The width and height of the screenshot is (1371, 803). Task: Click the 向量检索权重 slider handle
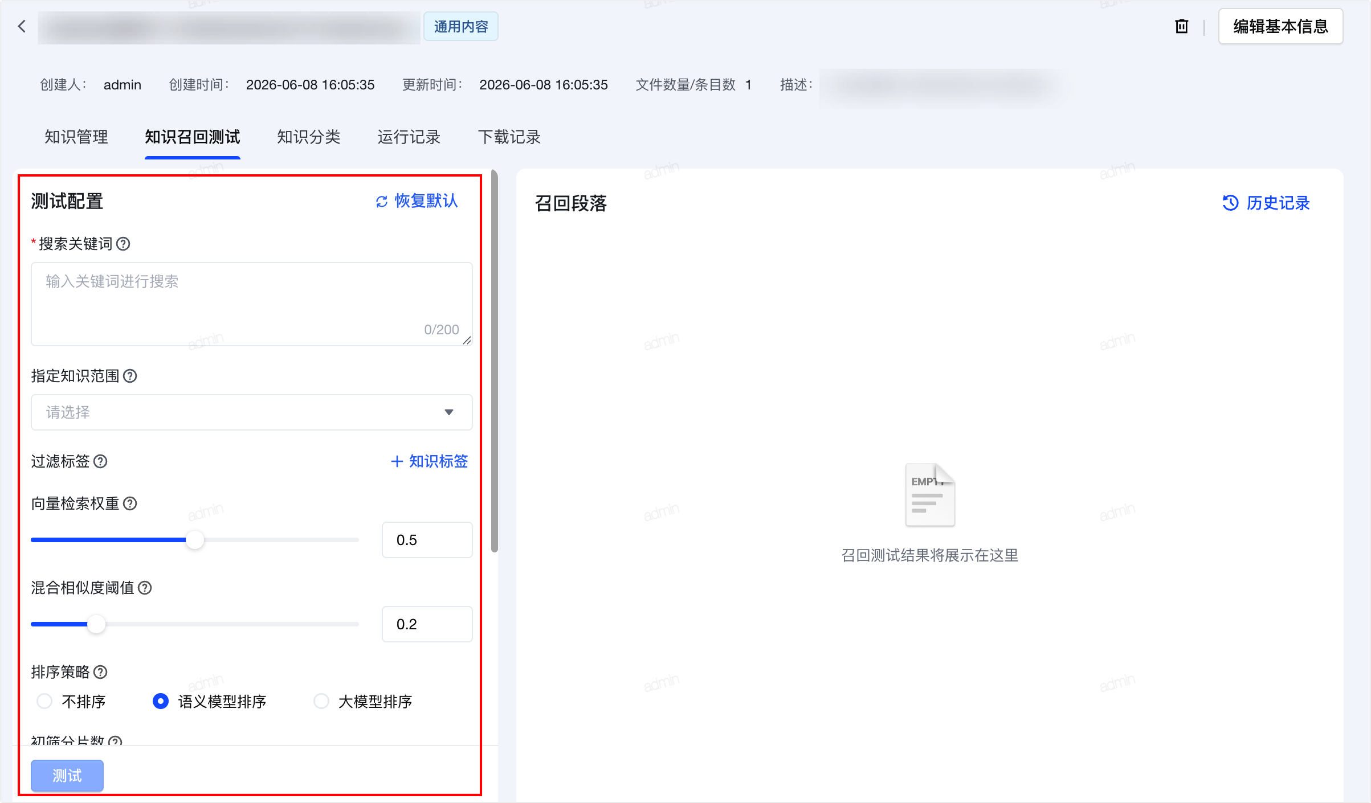[x=195, y=540]
